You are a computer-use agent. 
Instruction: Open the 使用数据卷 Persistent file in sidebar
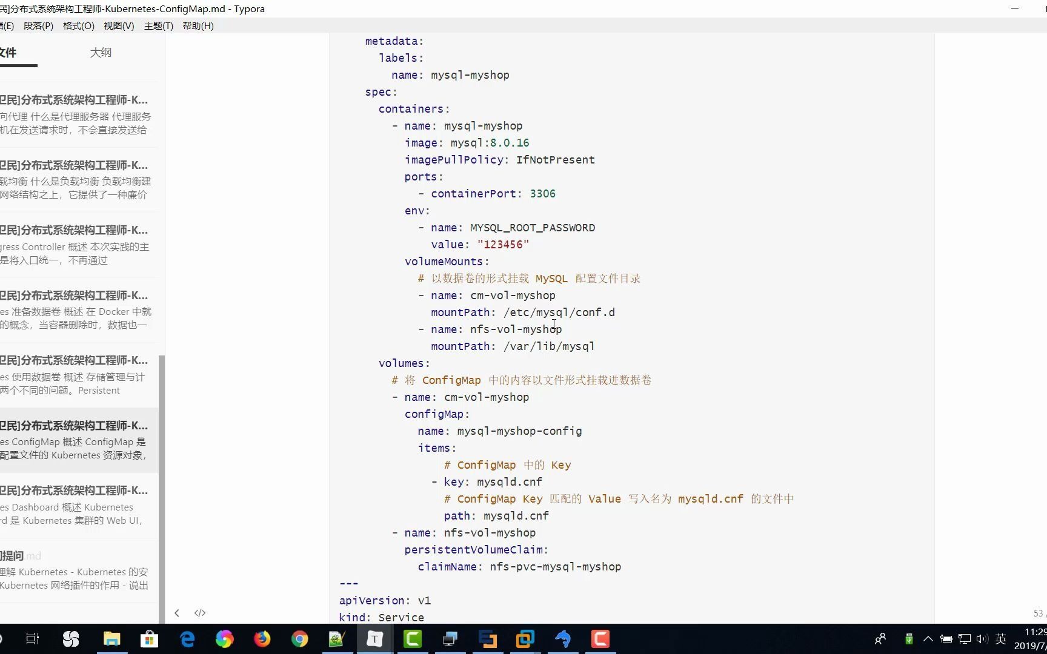[x=79, y=375]
